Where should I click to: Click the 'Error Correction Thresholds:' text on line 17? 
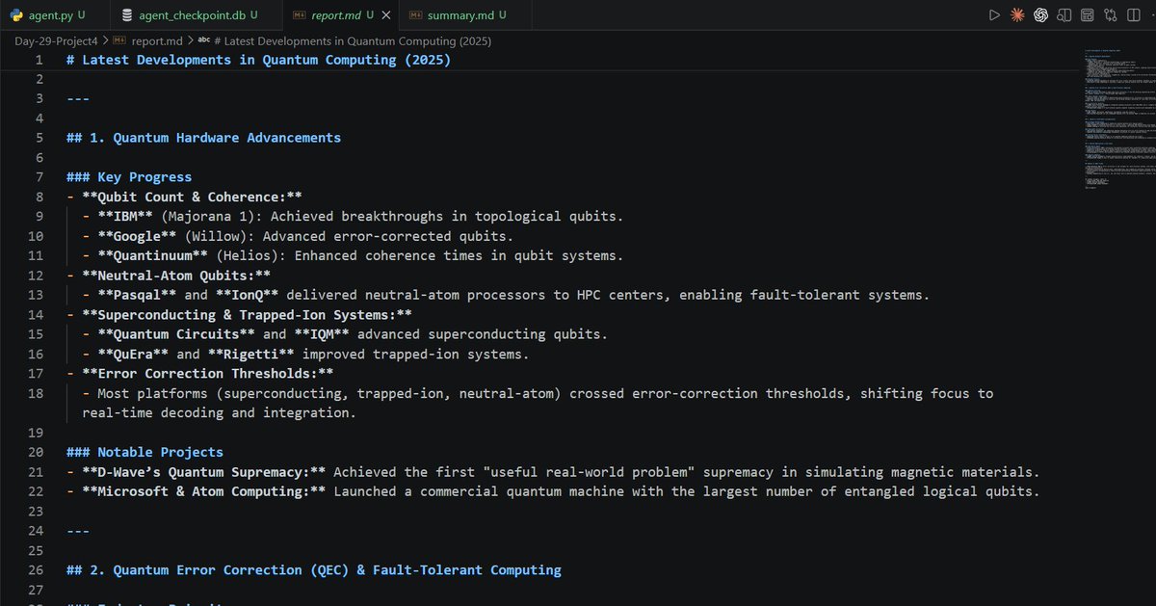coord(207,374)
